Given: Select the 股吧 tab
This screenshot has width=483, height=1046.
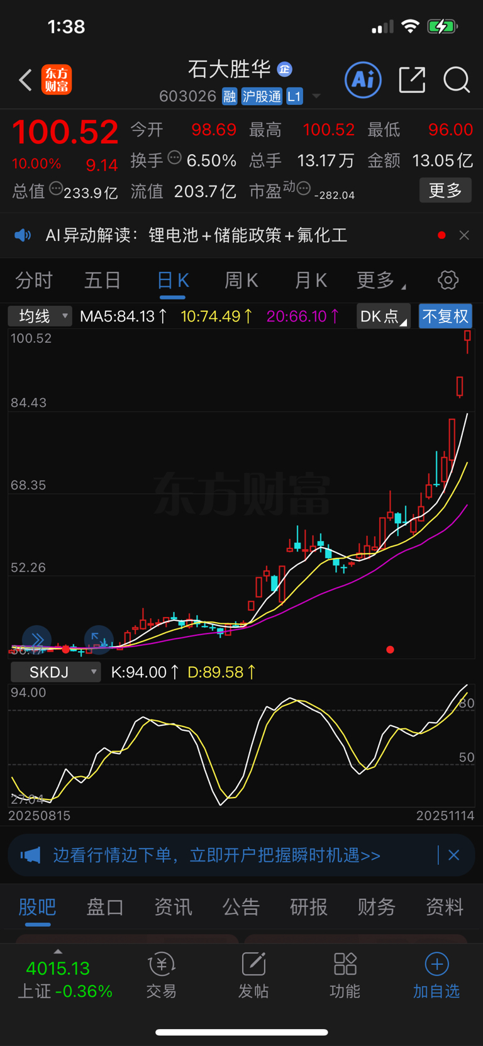Looking at the screenshot, I should tap(37, 907).
